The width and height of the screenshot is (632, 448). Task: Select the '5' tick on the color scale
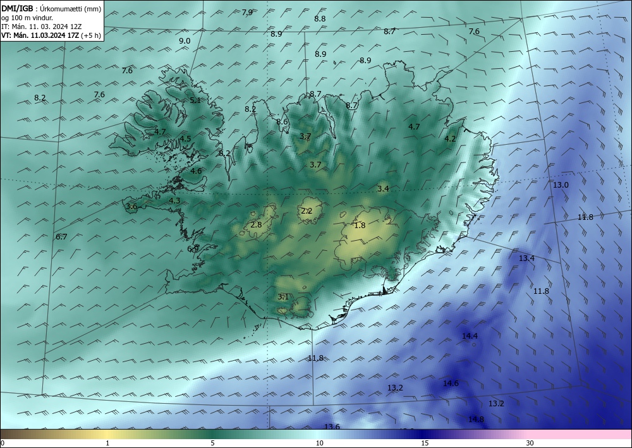[x=212, y=444]
